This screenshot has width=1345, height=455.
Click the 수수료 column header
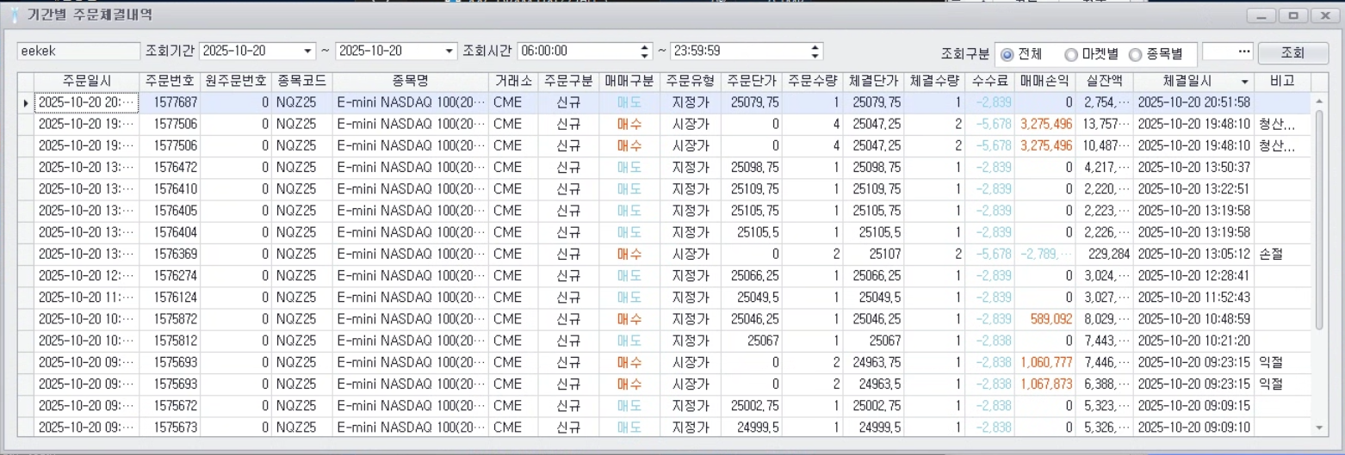pyautogui.click(x=990, y=81)
